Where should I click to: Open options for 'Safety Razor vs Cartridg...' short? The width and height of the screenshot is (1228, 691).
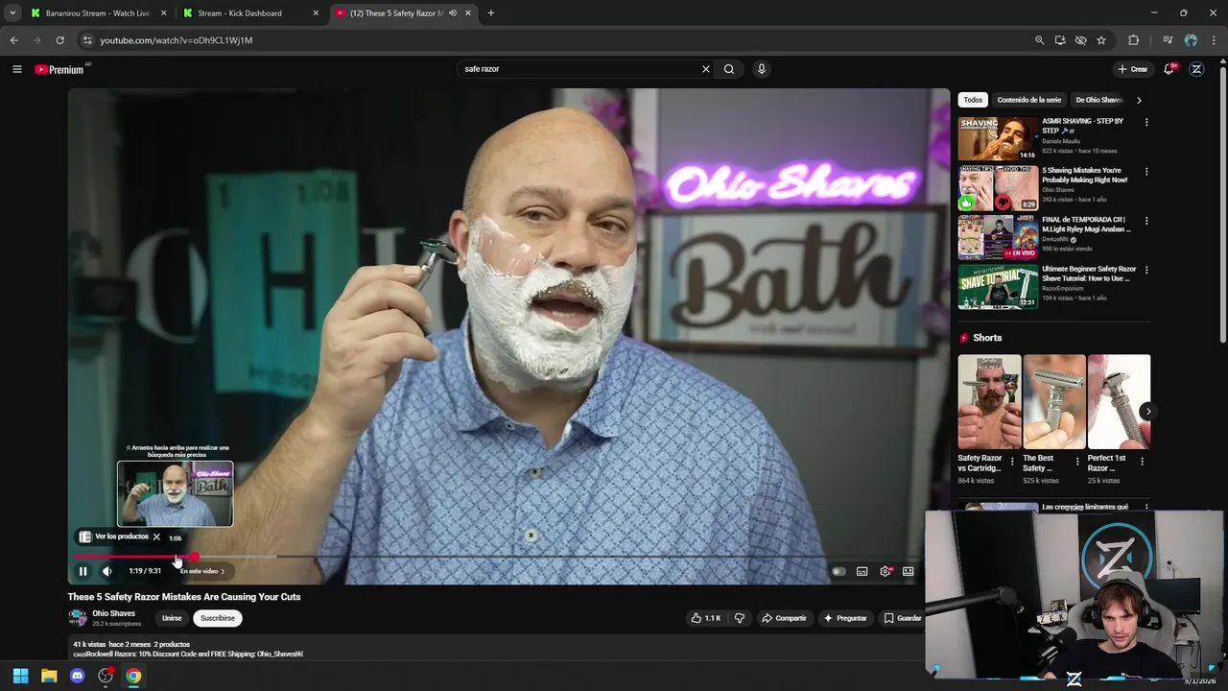pos(1012,461)
